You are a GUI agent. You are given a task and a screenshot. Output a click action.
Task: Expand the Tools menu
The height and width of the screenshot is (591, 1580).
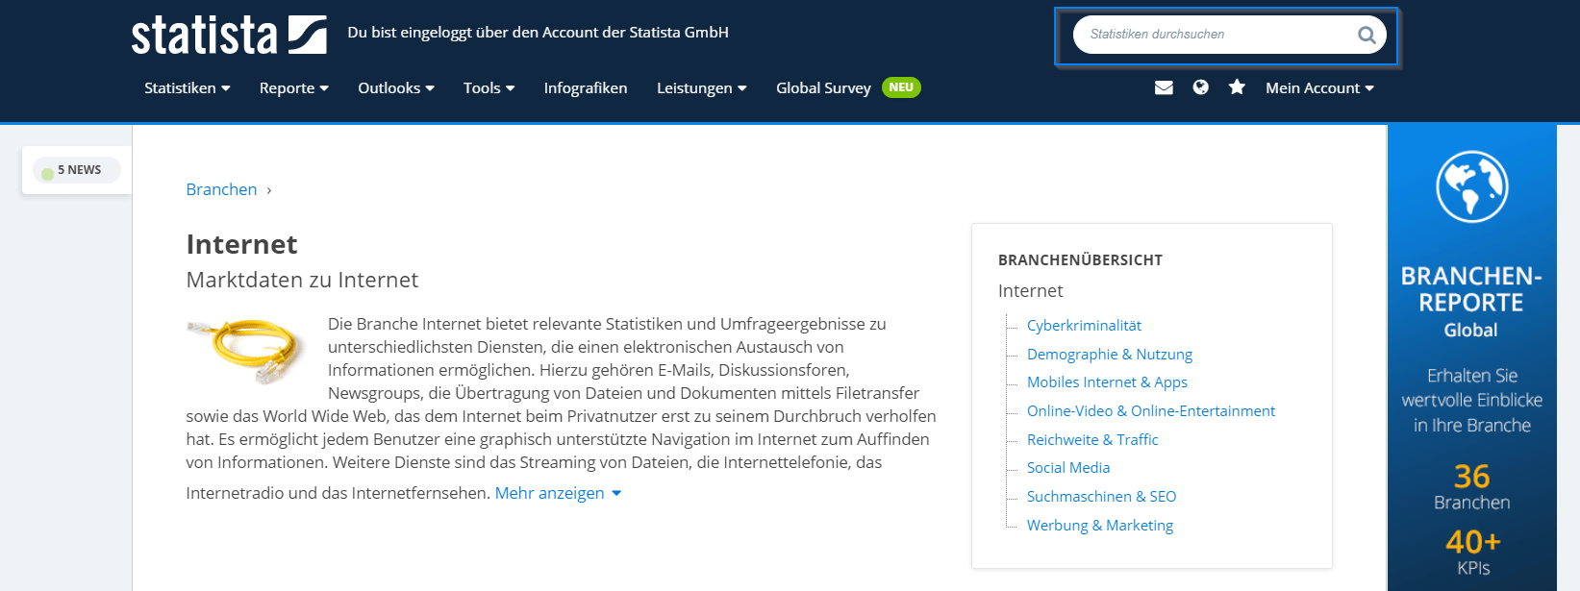pyautogui.click(x=489, y=87)
